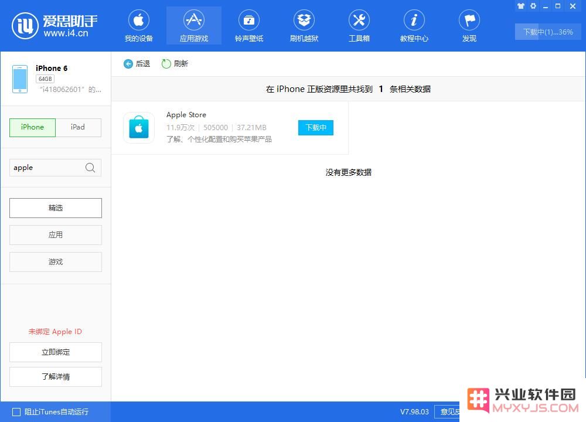
Task: Open 刷机越狱 flash and jailbreak section
Action: [304, 25]
